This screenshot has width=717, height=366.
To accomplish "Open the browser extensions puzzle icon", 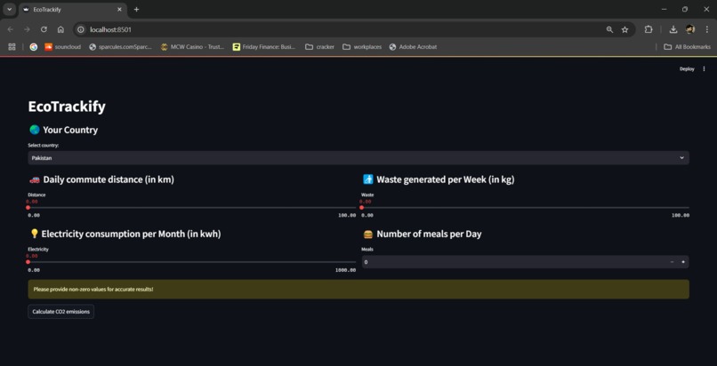I will coord(649,29).
